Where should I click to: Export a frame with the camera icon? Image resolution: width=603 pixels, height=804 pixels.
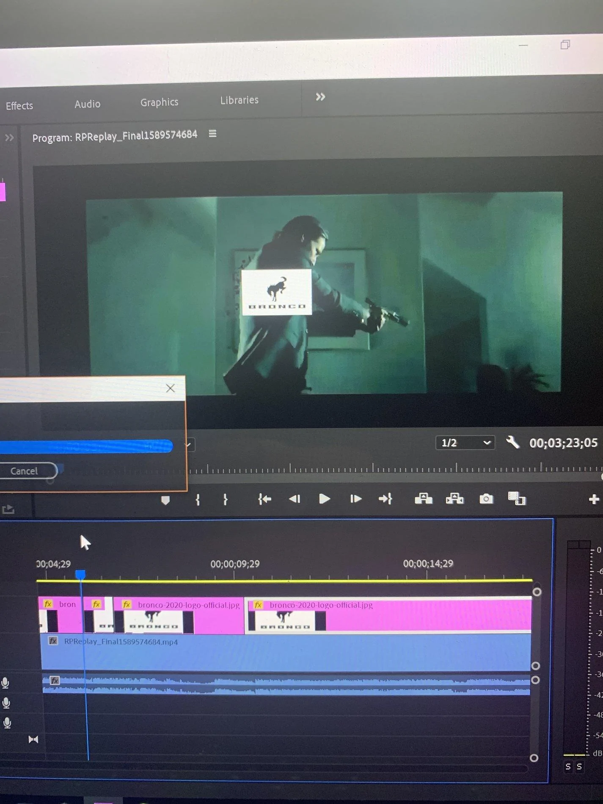coord(486,499)
